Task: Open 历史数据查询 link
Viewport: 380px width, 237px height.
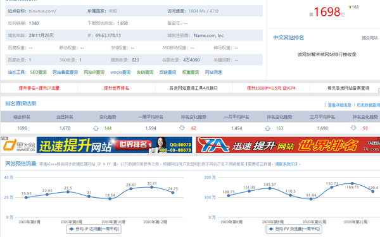Action: [369, 105]
